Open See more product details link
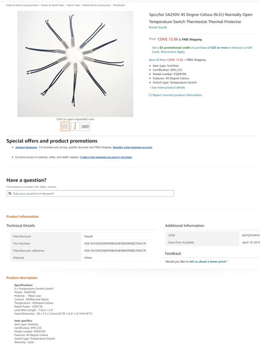 pos(169,87)
